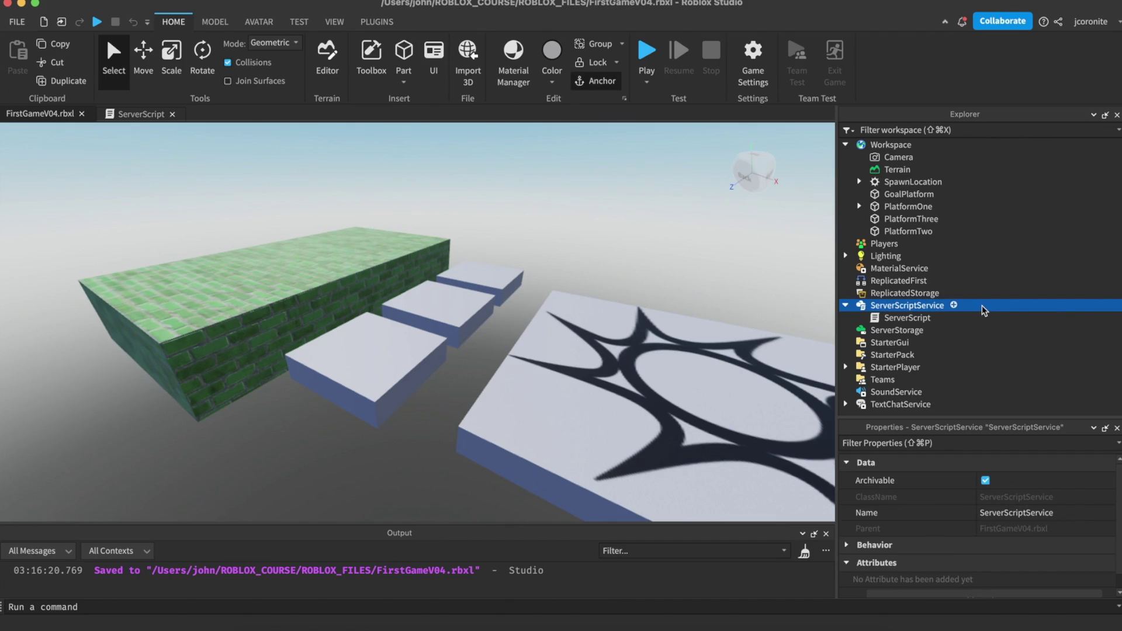
Task: Pick the Rotate tool
Action: 202,58
